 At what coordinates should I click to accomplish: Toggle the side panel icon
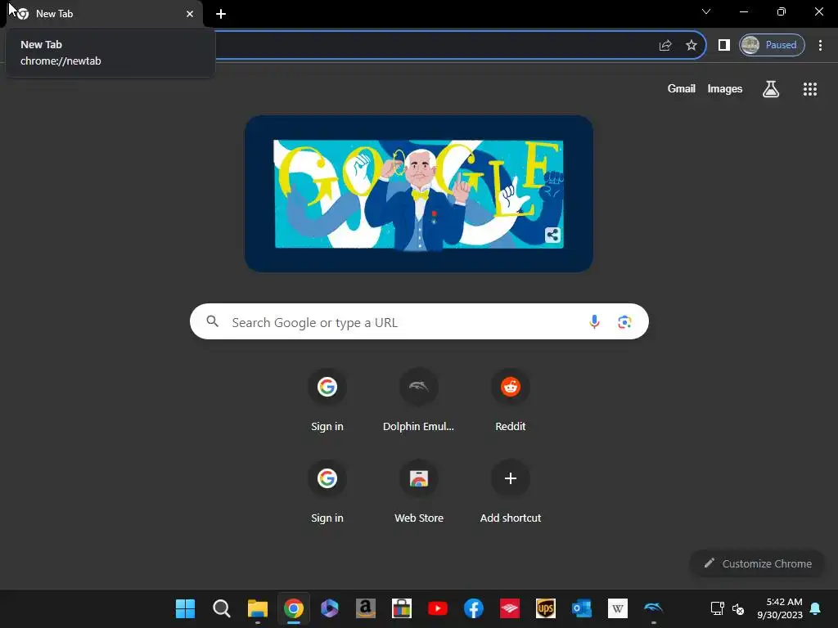(724, 46)
